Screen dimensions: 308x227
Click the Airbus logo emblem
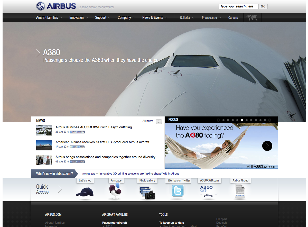tap(41, 6)
